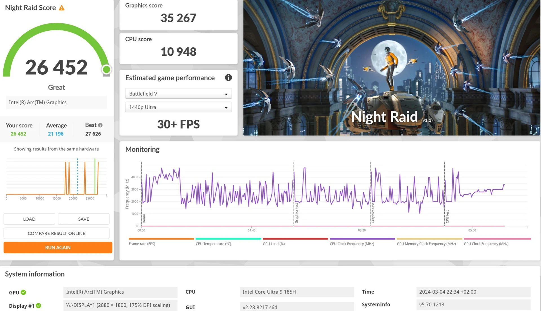This screenshot has width=541, height=311.
Task: Click Your score value 26 452
Action: tap(18, 134)
